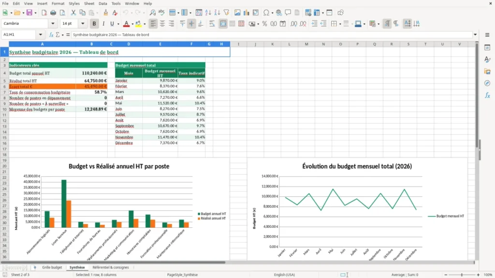Run the Spelling check (abc) icon

coord(161,13)
